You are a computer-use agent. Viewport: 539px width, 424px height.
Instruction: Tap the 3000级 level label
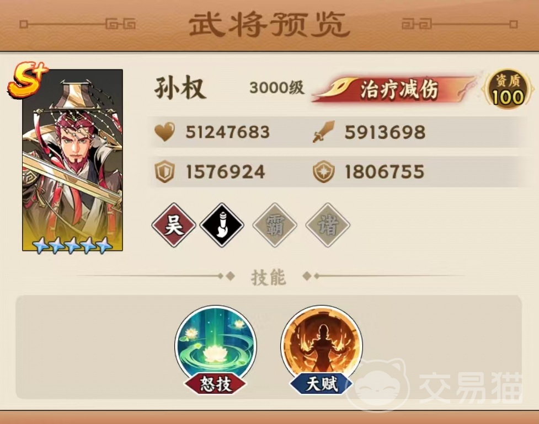(277, 88)
